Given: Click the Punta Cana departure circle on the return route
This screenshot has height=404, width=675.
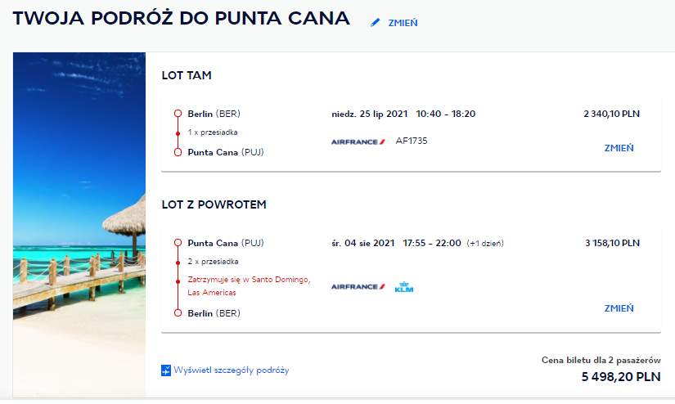Looking at the screenshot, I should click(x=178, y=243).
